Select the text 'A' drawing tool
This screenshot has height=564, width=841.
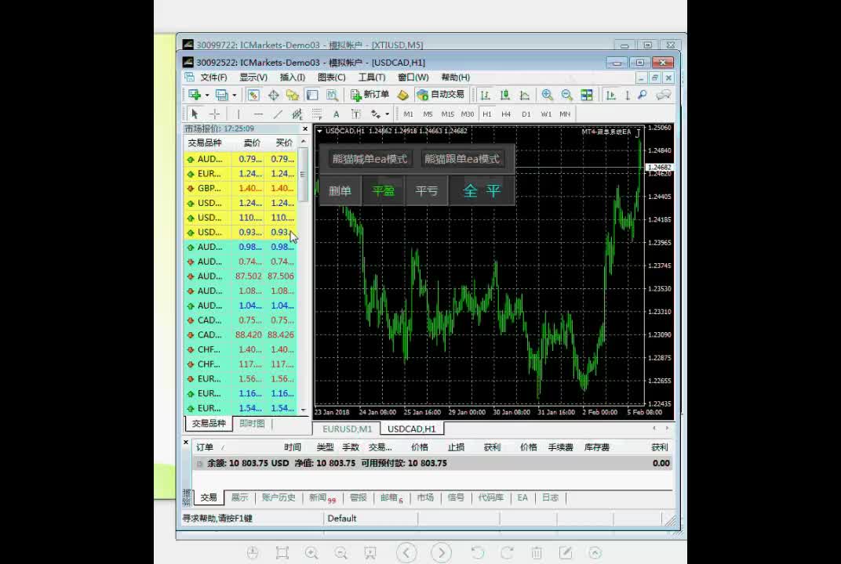point(336,114)
